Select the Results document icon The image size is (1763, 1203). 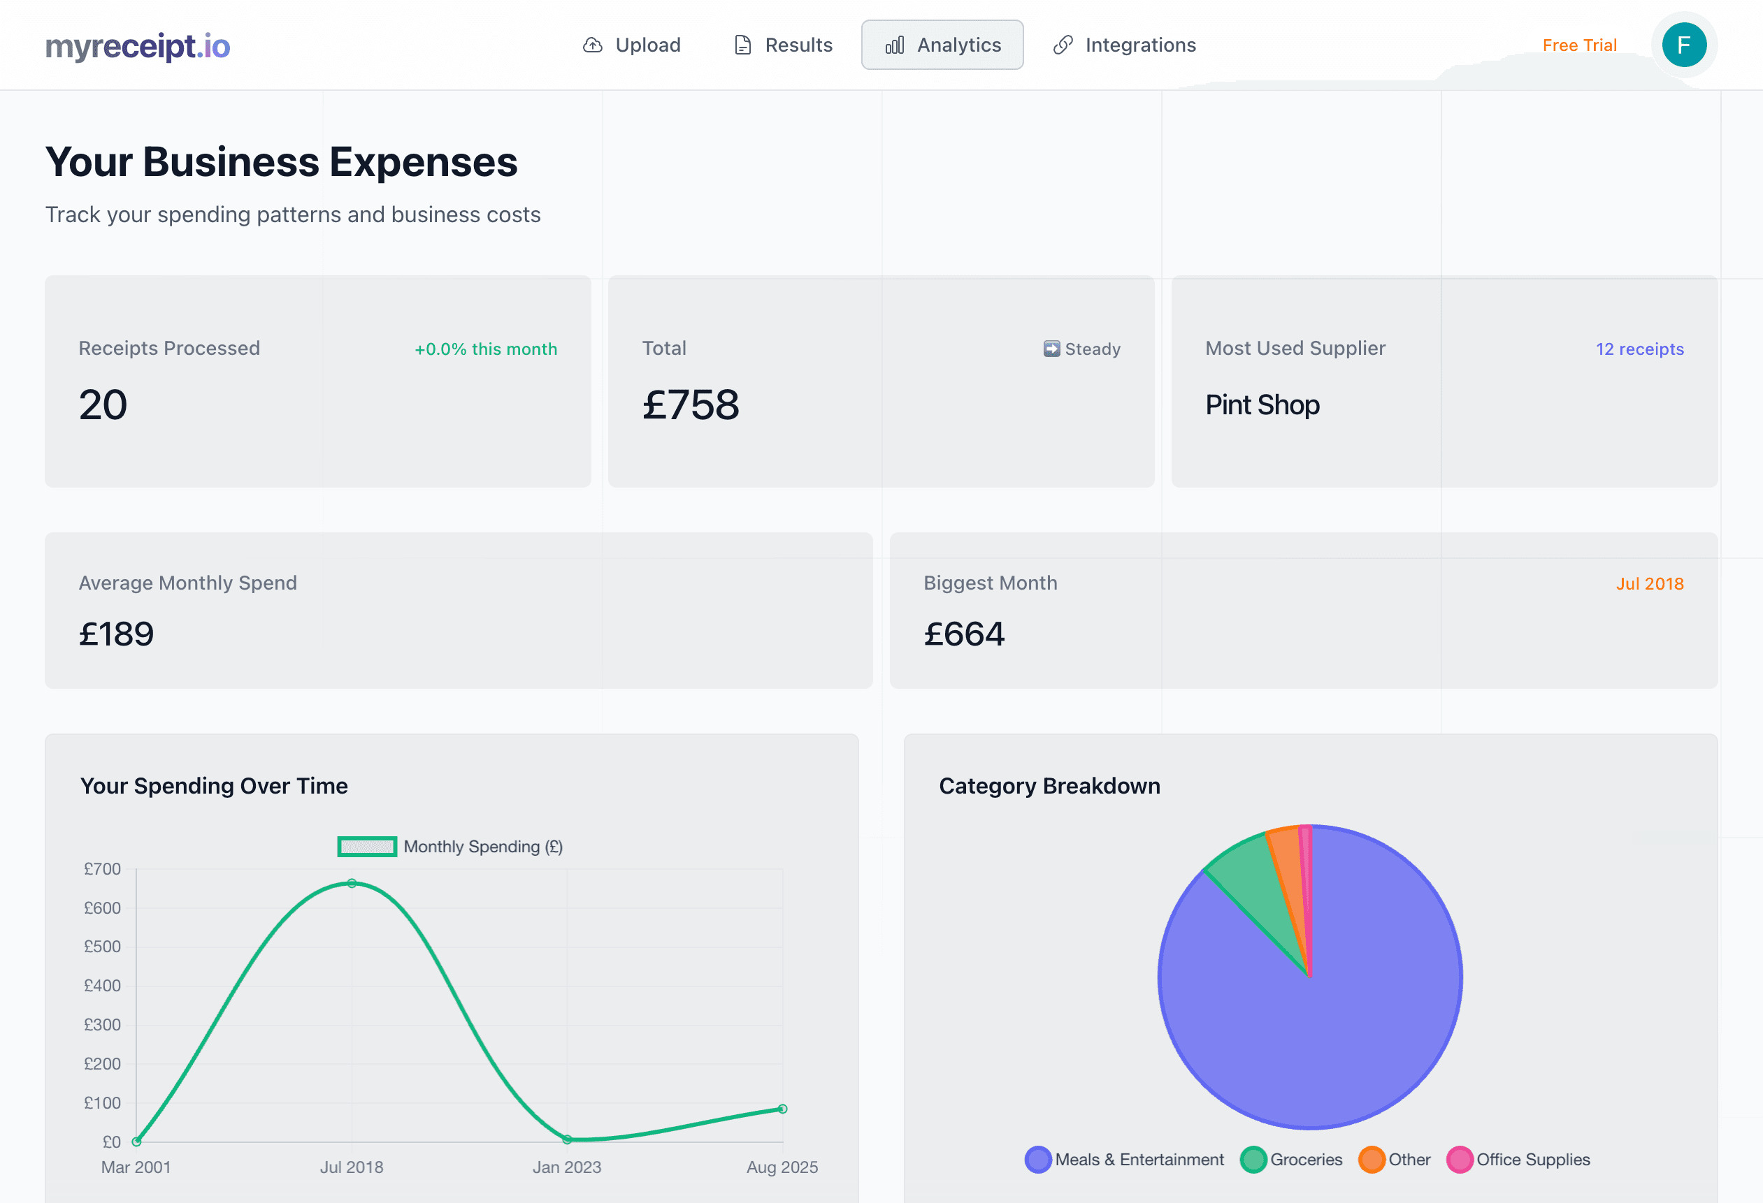tap(741, 45)
